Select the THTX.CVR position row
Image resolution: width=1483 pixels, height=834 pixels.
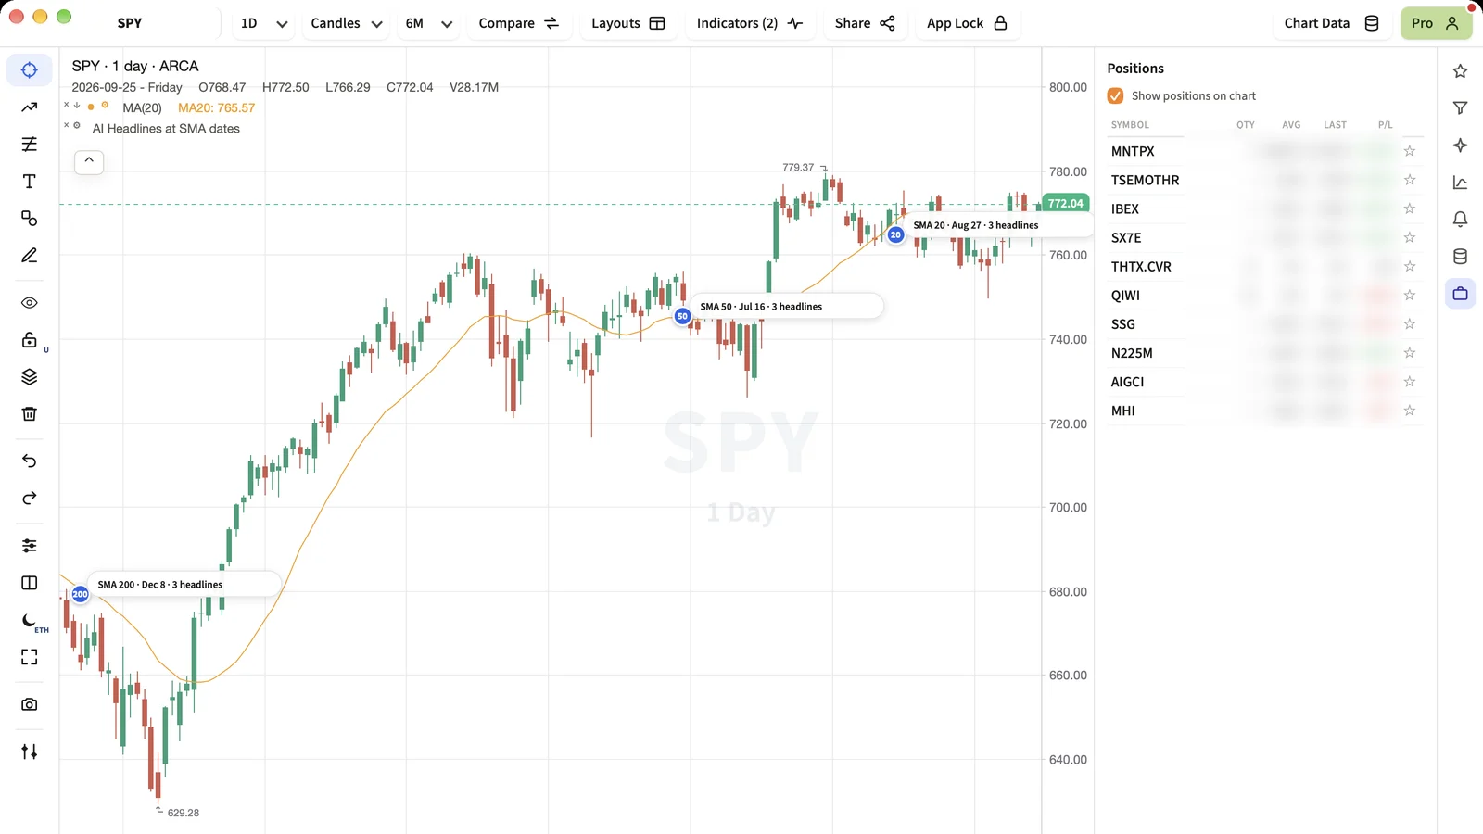coord(1265,267)
